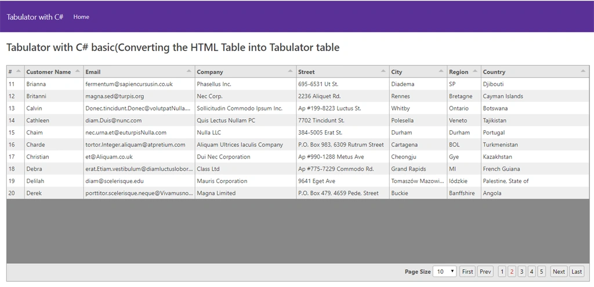Screen dimensions: 594x287
Task: Select the row for Christian
Action: (298, 157)
